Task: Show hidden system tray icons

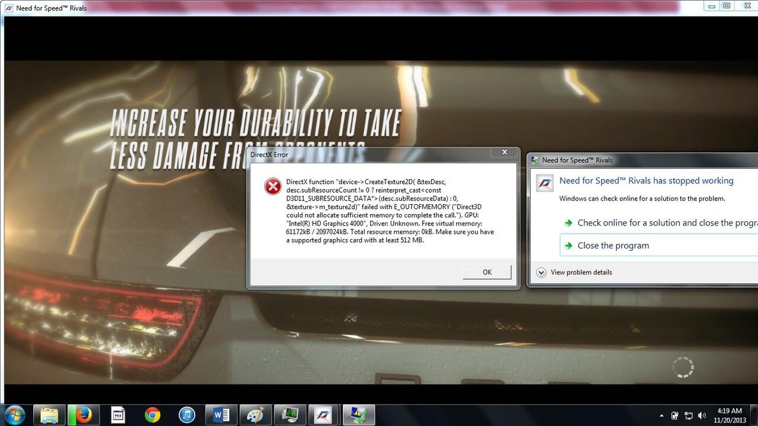Action: [x=661, y=416]
